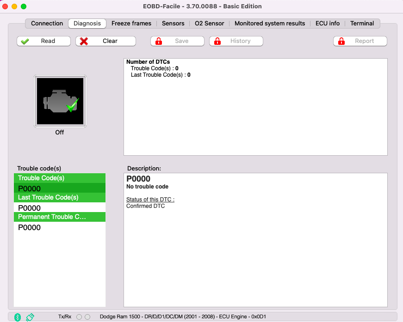Click the check engine light icon
This screenshot has width=403, height=322.
coord(60,101)
